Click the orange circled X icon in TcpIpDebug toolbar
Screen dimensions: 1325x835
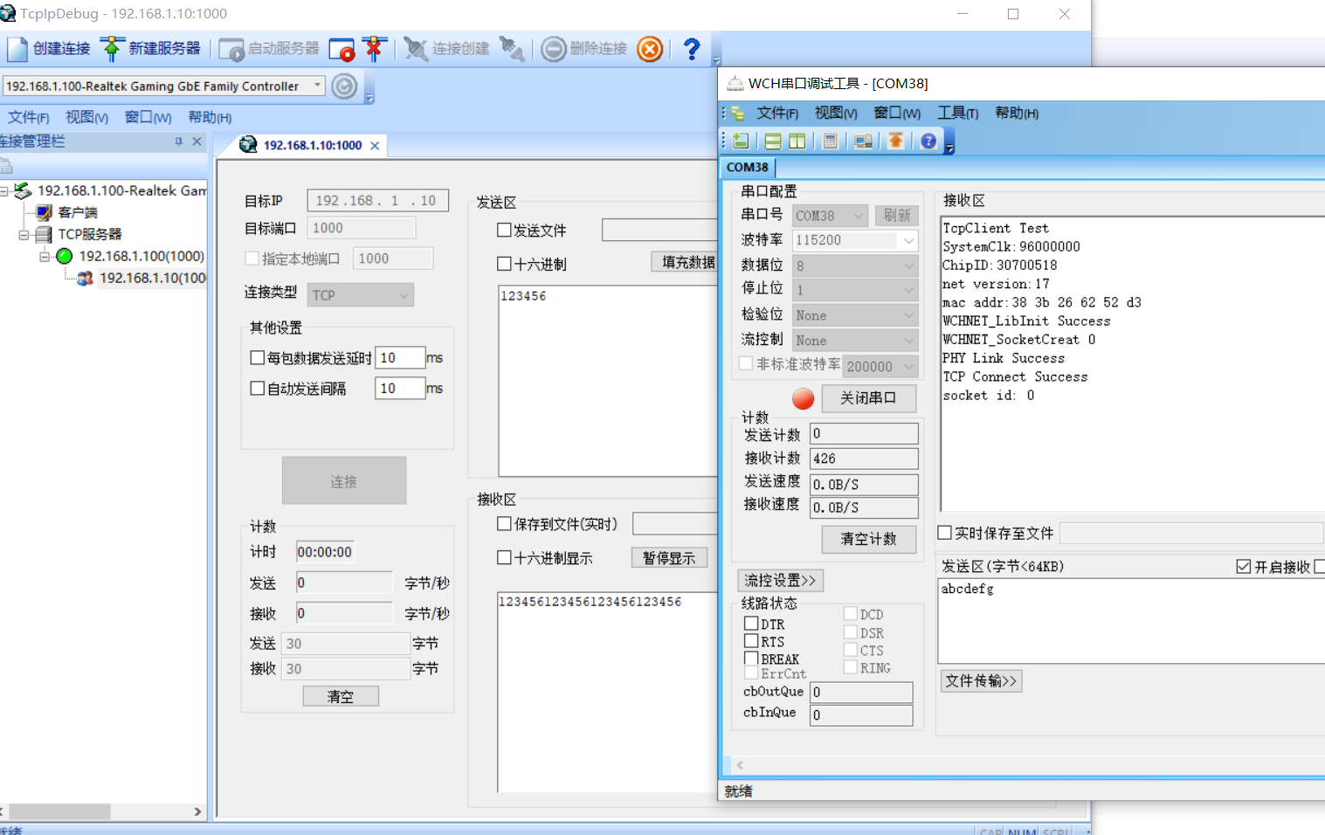click(x=650, y=49)
